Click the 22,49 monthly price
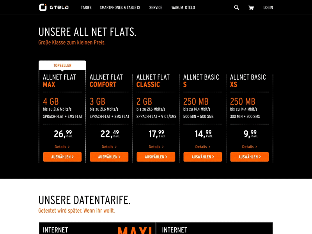 tap(110, 134)
